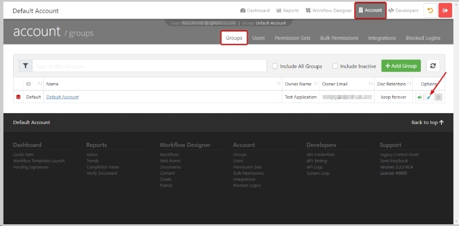Screen dimensions: 459x226
Task: Open Documents footer link
Action: (x=170, y=167)
